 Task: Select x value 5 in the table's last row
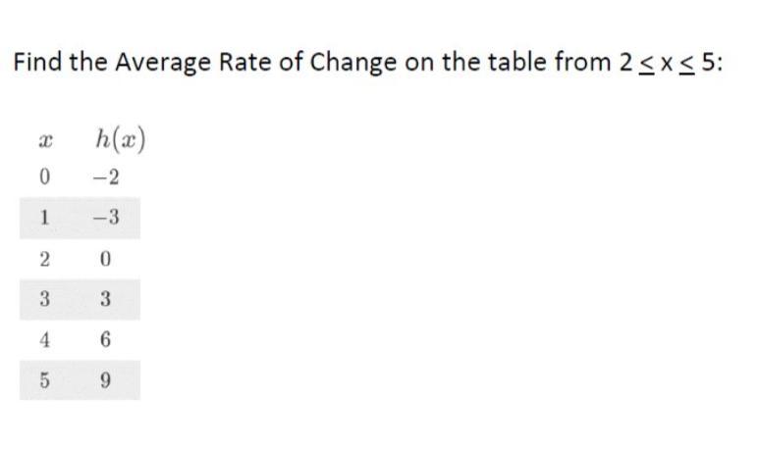(44, 379)
